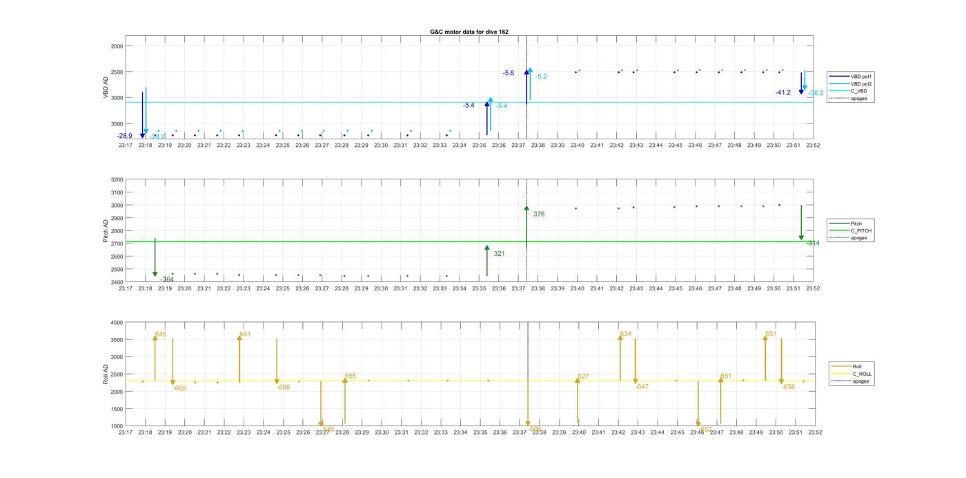Click the "Pitch AD" y-axis label

pyautogui.click(x=106, y=230)
